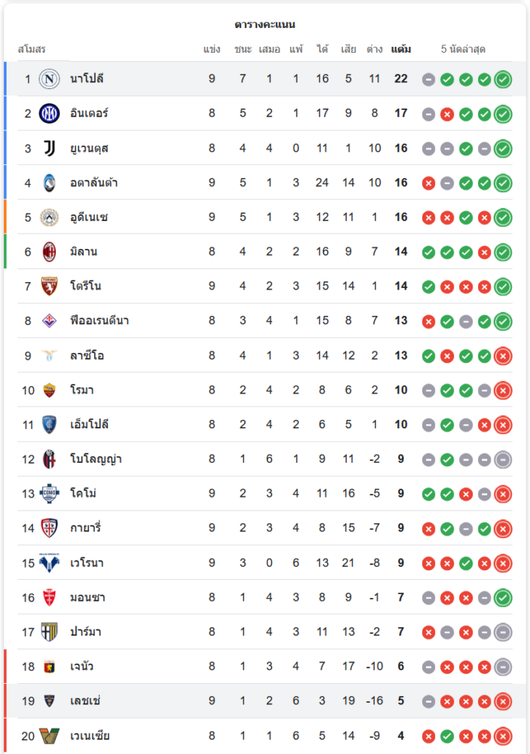530x754 pixels.
Task: Click the Juventus club logo
Action: 49,148
